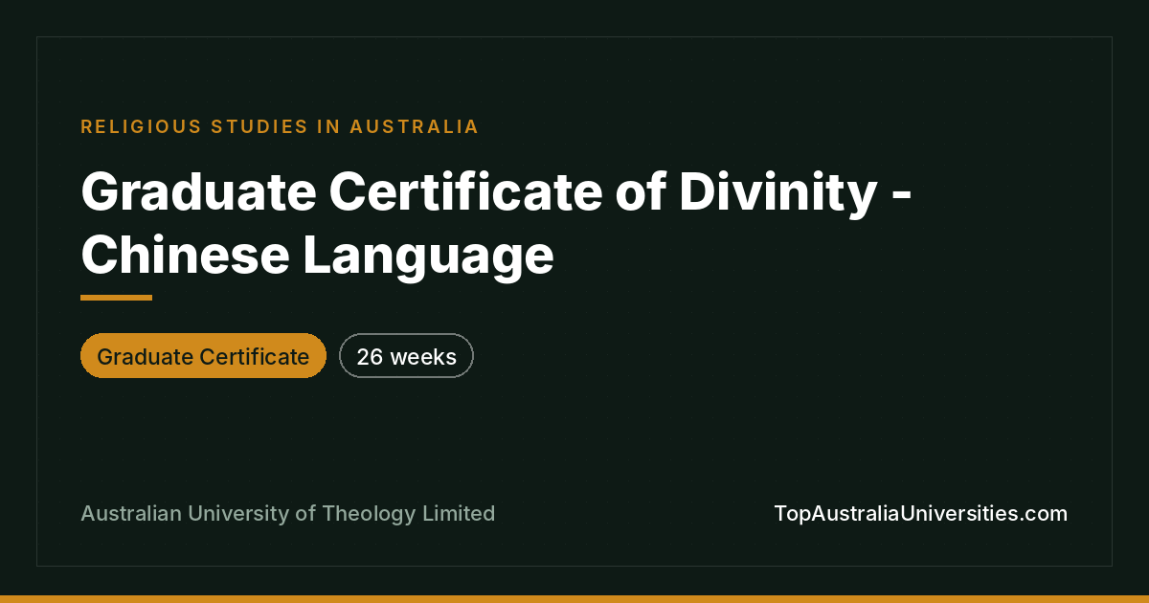Click the Graduate Certificate of Divinity title

[x=496, y=224]
